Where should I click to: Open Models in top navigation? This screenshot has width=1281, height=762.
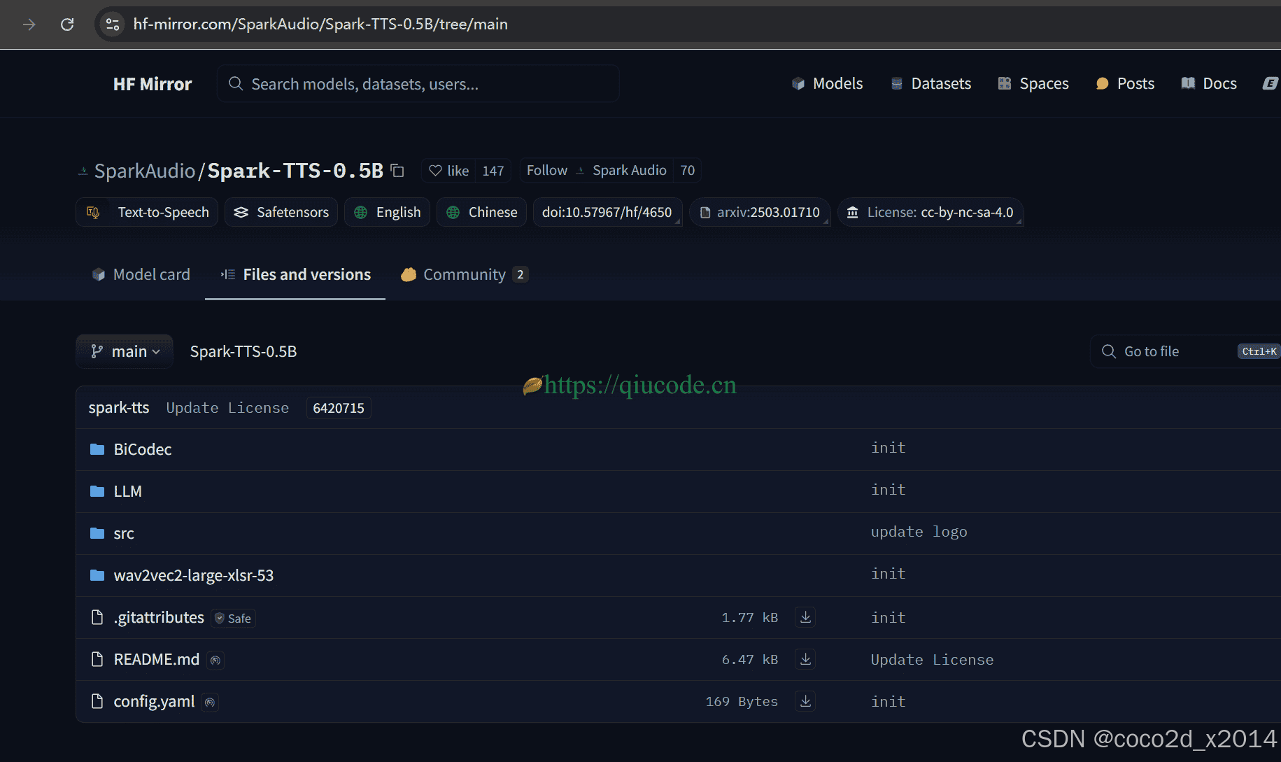click(x=828, y=84)
